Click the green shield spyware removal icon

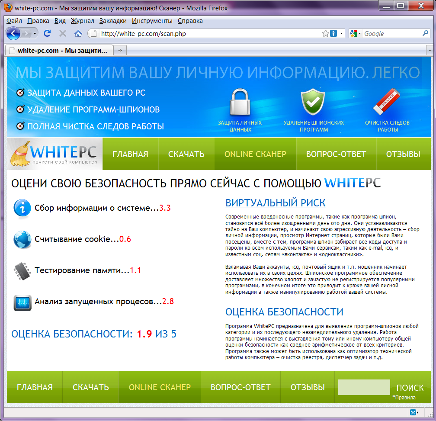pyautogui.click(x=313, y=102)
